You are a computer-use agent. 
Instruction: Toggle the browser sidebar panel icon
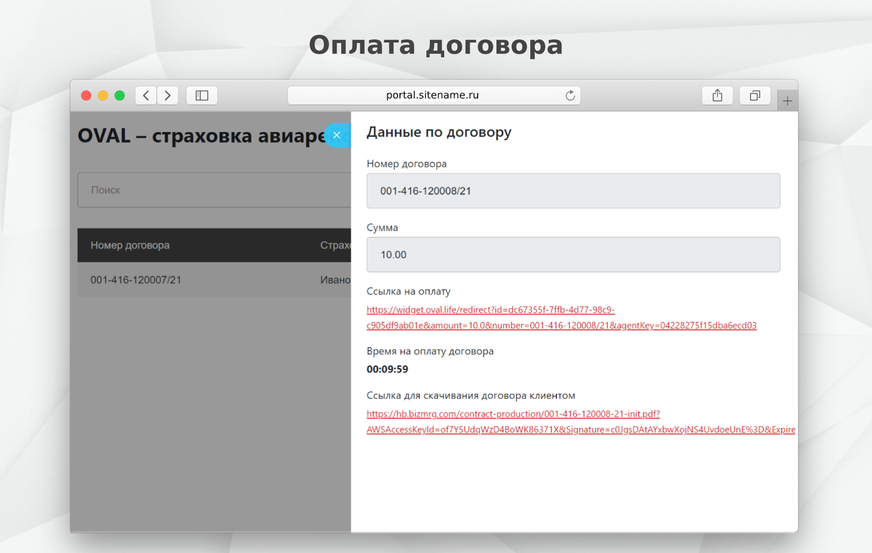point(202,96)
